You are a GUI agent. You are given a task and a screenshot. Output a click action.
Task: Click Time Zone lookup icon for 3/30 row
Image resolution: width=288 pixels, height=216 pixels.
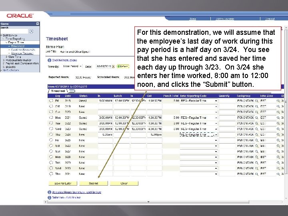point(278,168)
